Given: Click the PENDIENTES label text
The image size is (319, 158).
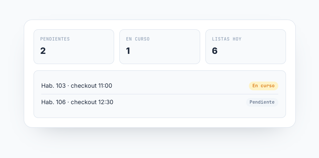Looking at the screenshot, I should point(55,39).
